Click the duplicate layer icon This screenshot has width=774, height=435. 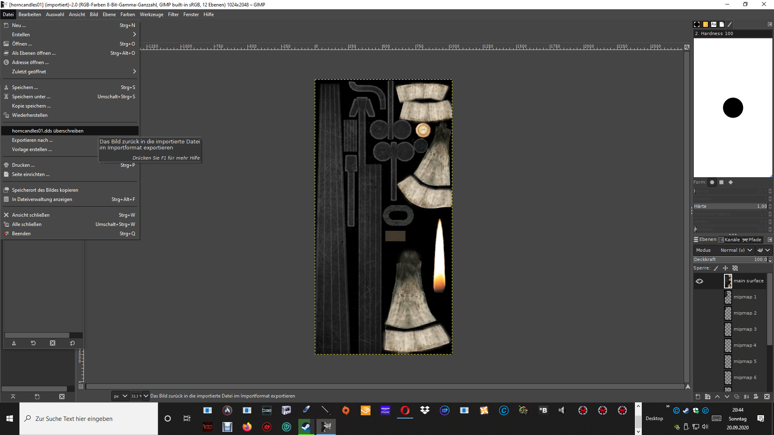pyautogui.click(x=737, y=397)
